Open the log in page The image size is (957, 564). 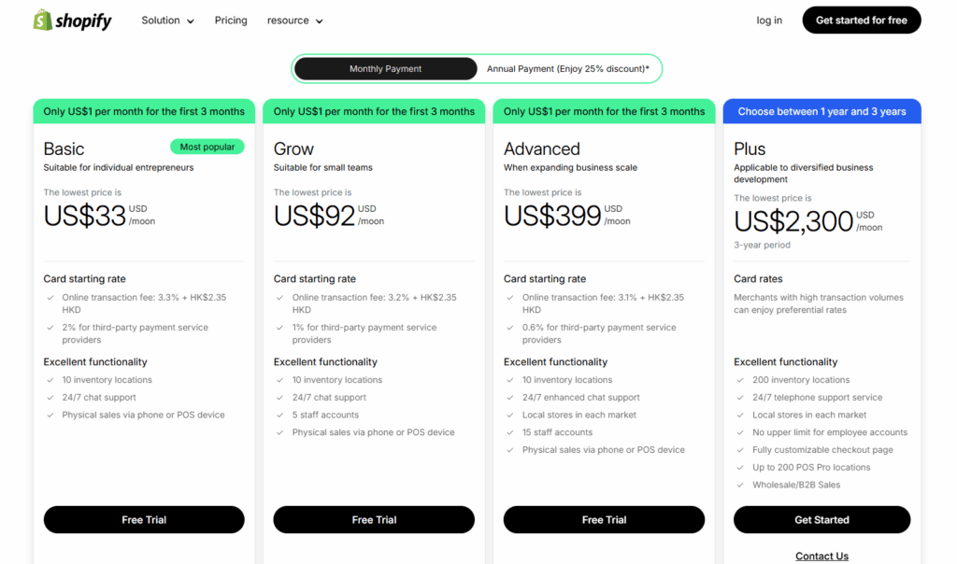769,21
